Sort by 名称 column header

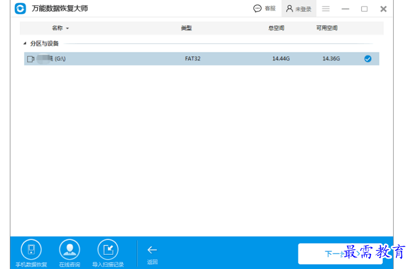60,28
